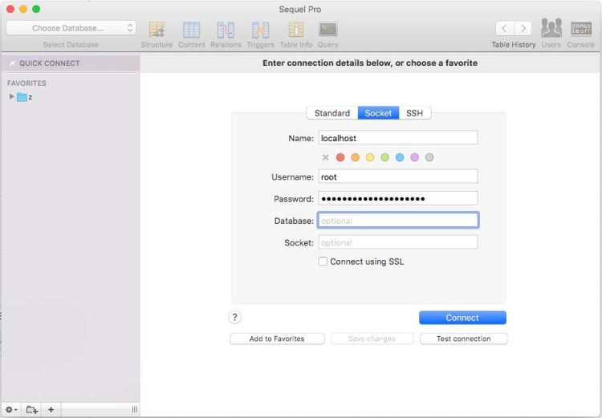Screen dimensions: 602x418
Task: Show the Console icon
Action: (x=581, y=29)
